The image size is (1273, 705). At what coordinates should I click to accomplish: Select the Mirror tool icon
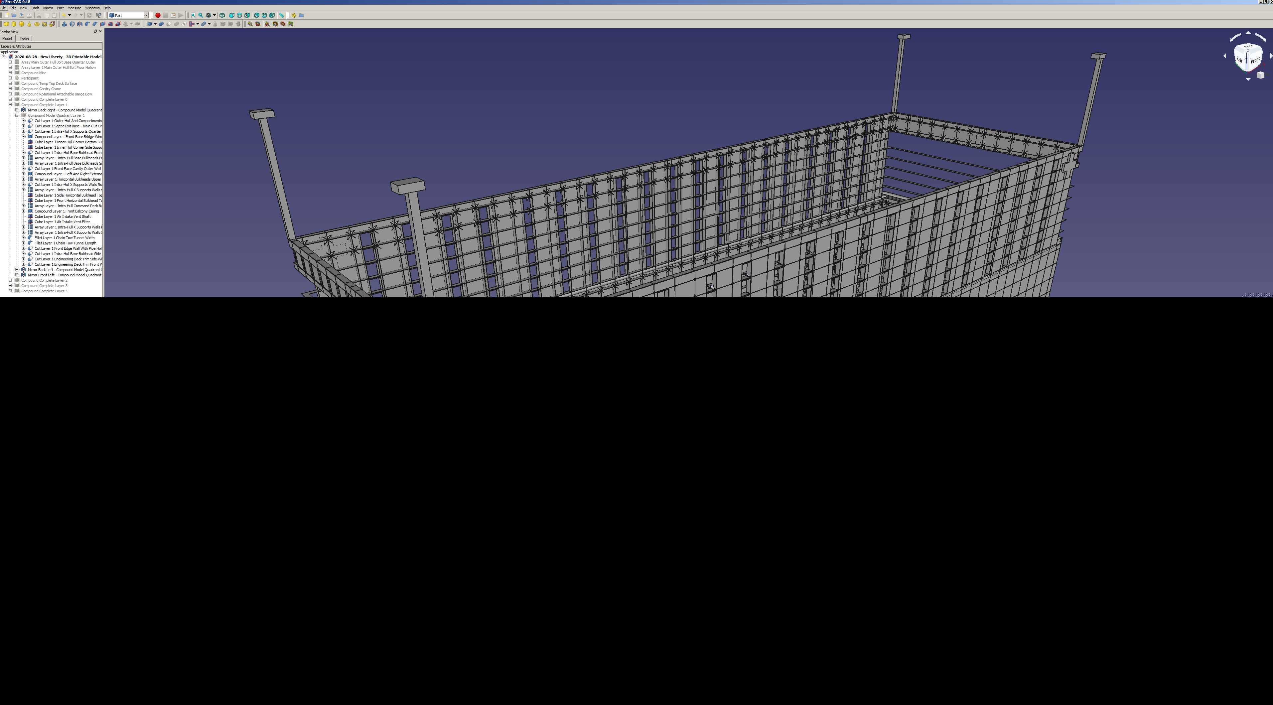coord(79,24)
